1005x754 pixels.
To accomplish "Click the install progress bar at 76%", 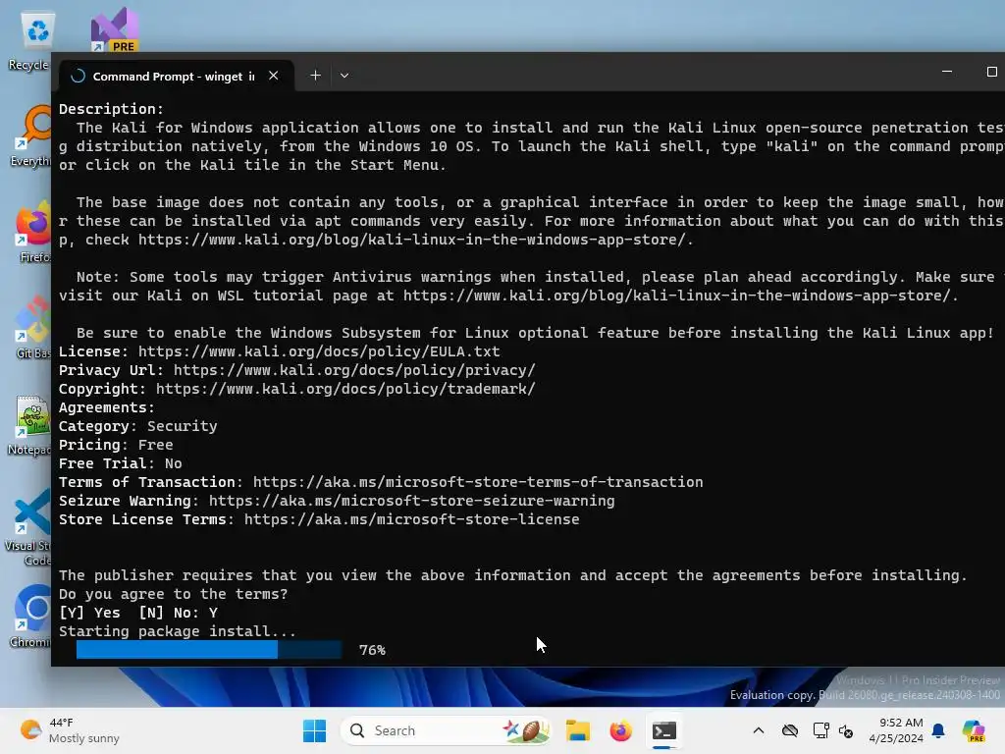I will pos(208,650).
